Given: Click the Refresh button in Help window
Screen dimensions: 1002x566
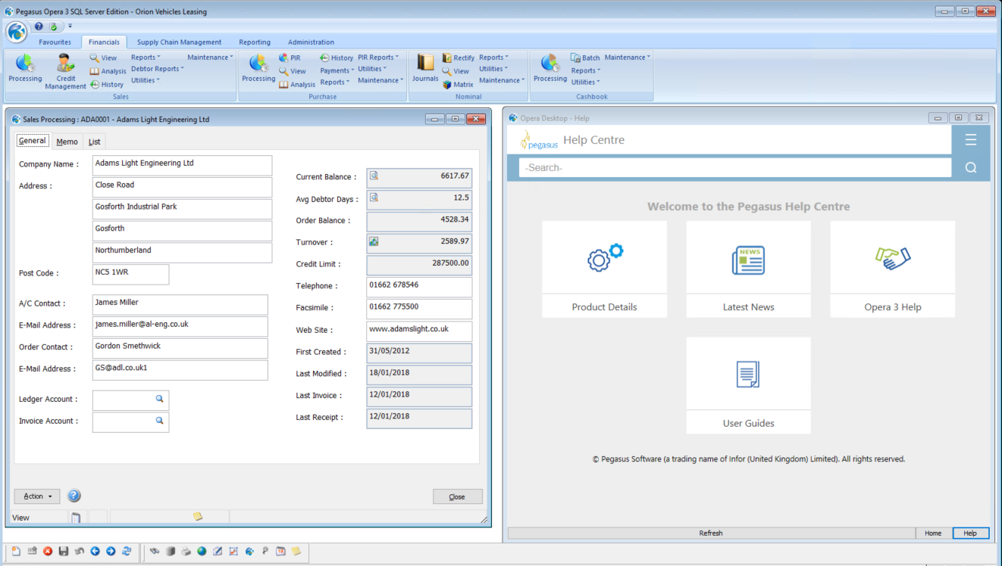Looking at the screenshot, I should 710,533.
